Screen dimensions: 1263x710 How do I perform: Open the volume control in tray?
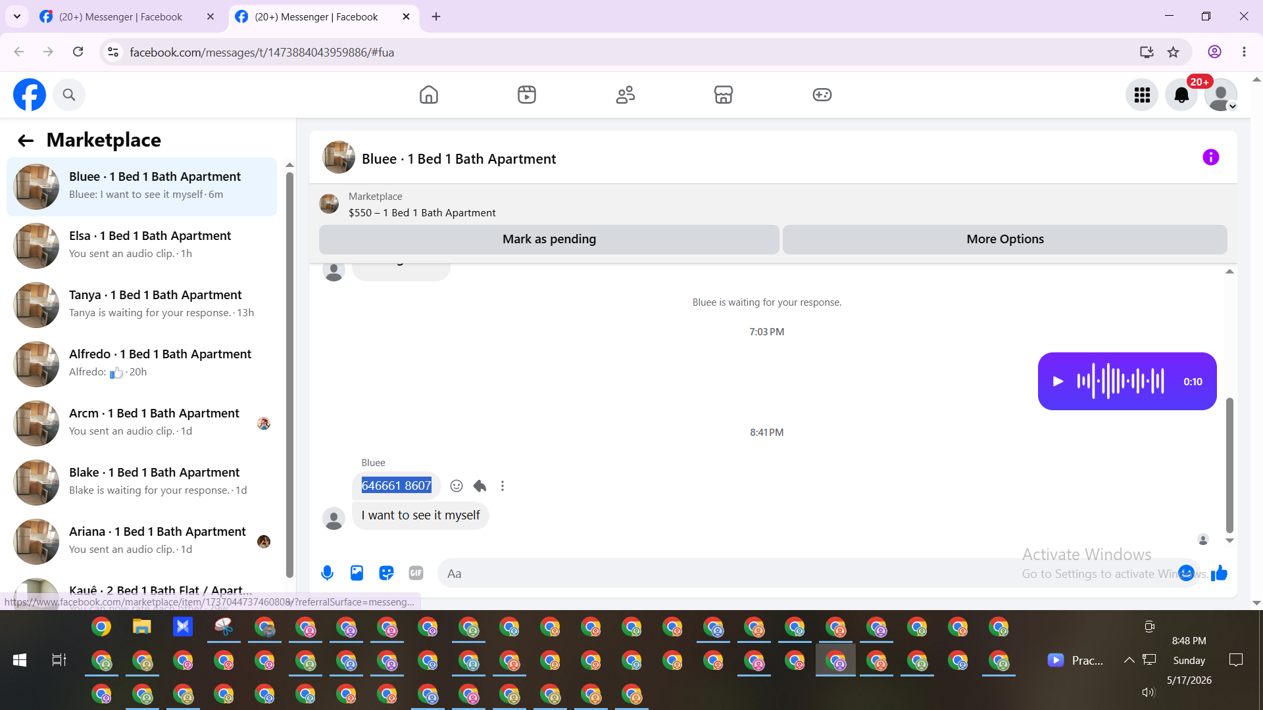[x=1149, y=692]
